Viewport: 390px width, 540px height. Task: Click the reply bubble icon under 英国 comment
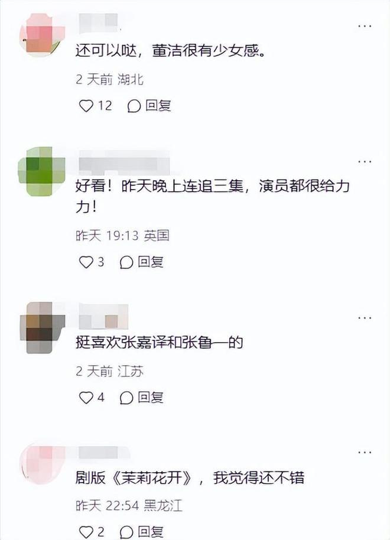[126, 262]
